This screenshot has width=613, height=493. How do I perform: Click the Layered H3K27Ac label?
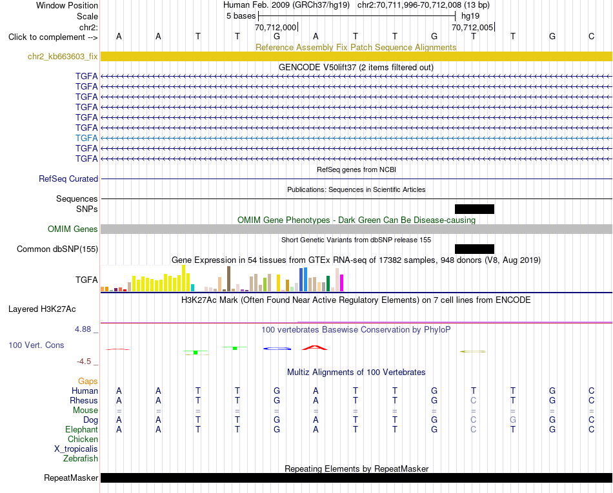tap(42, 309)
